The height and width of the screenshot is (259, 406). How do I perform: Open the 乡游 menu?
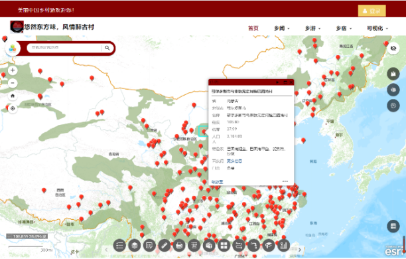pyautogui.click(x=312, y=29)
